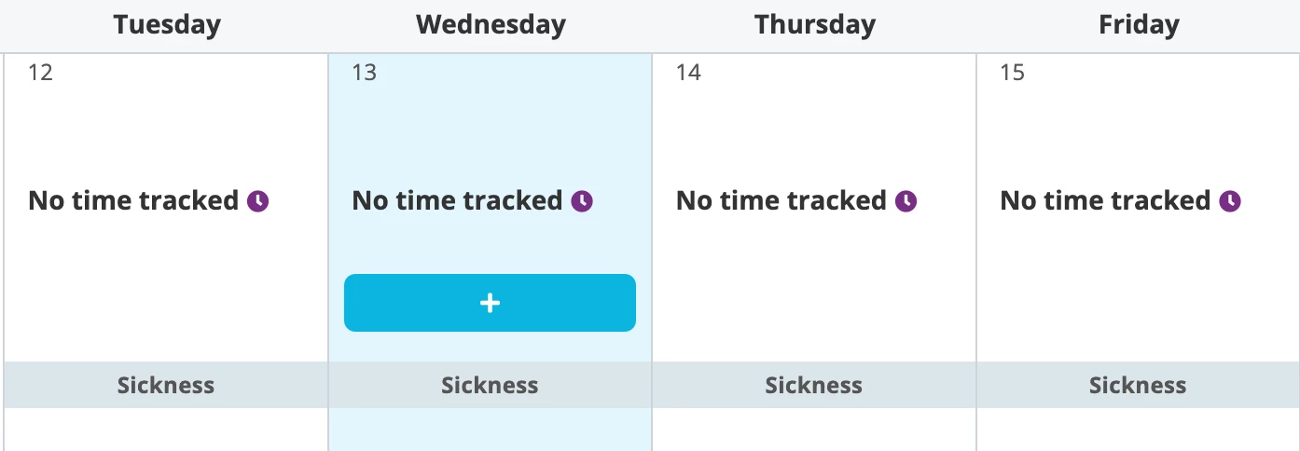Click the clock icon on Wednesday 13

pyautogui.click(x=582, y=201)
